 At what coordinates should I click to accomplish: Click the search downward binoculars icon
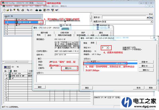151,17
